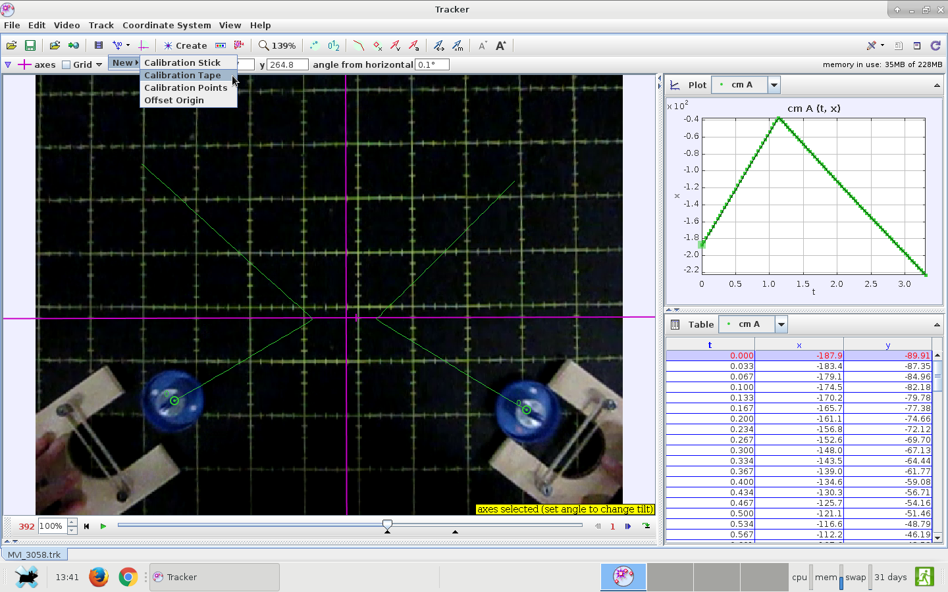Click the coordinate axes toolbar icon
948x592 pixels.
[143, 45]
